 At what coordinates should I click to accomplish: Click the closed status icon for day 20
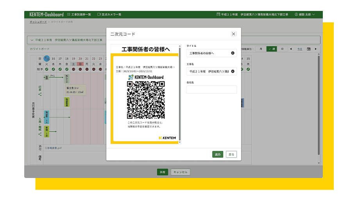point(80,69)
